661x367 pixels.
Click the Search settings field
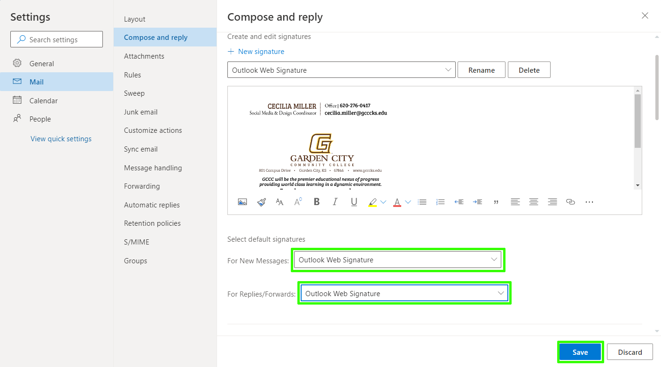(x=56, y=39)
